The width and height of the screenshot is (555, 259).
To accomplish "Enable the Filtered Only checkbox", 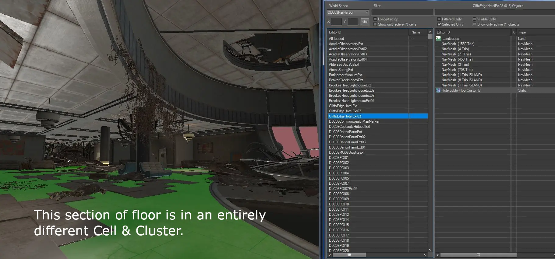I will (x=439, y=19).
